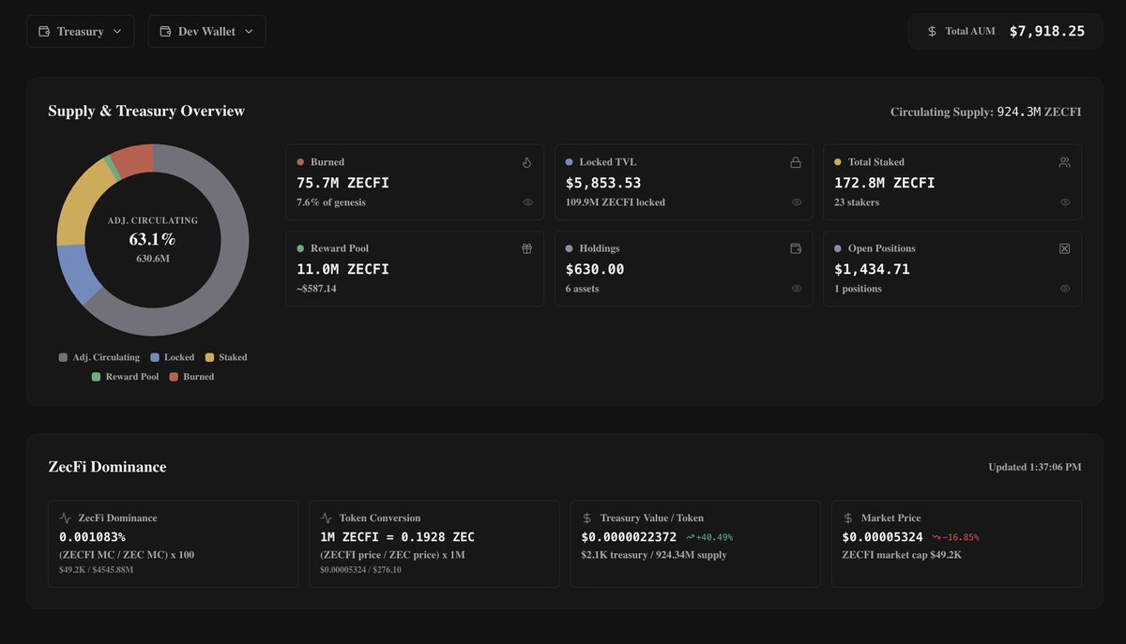Click the pulse icon beside ZecFi Dominance card
This screenshot has width=1126, height=644.
click(65, 517)
